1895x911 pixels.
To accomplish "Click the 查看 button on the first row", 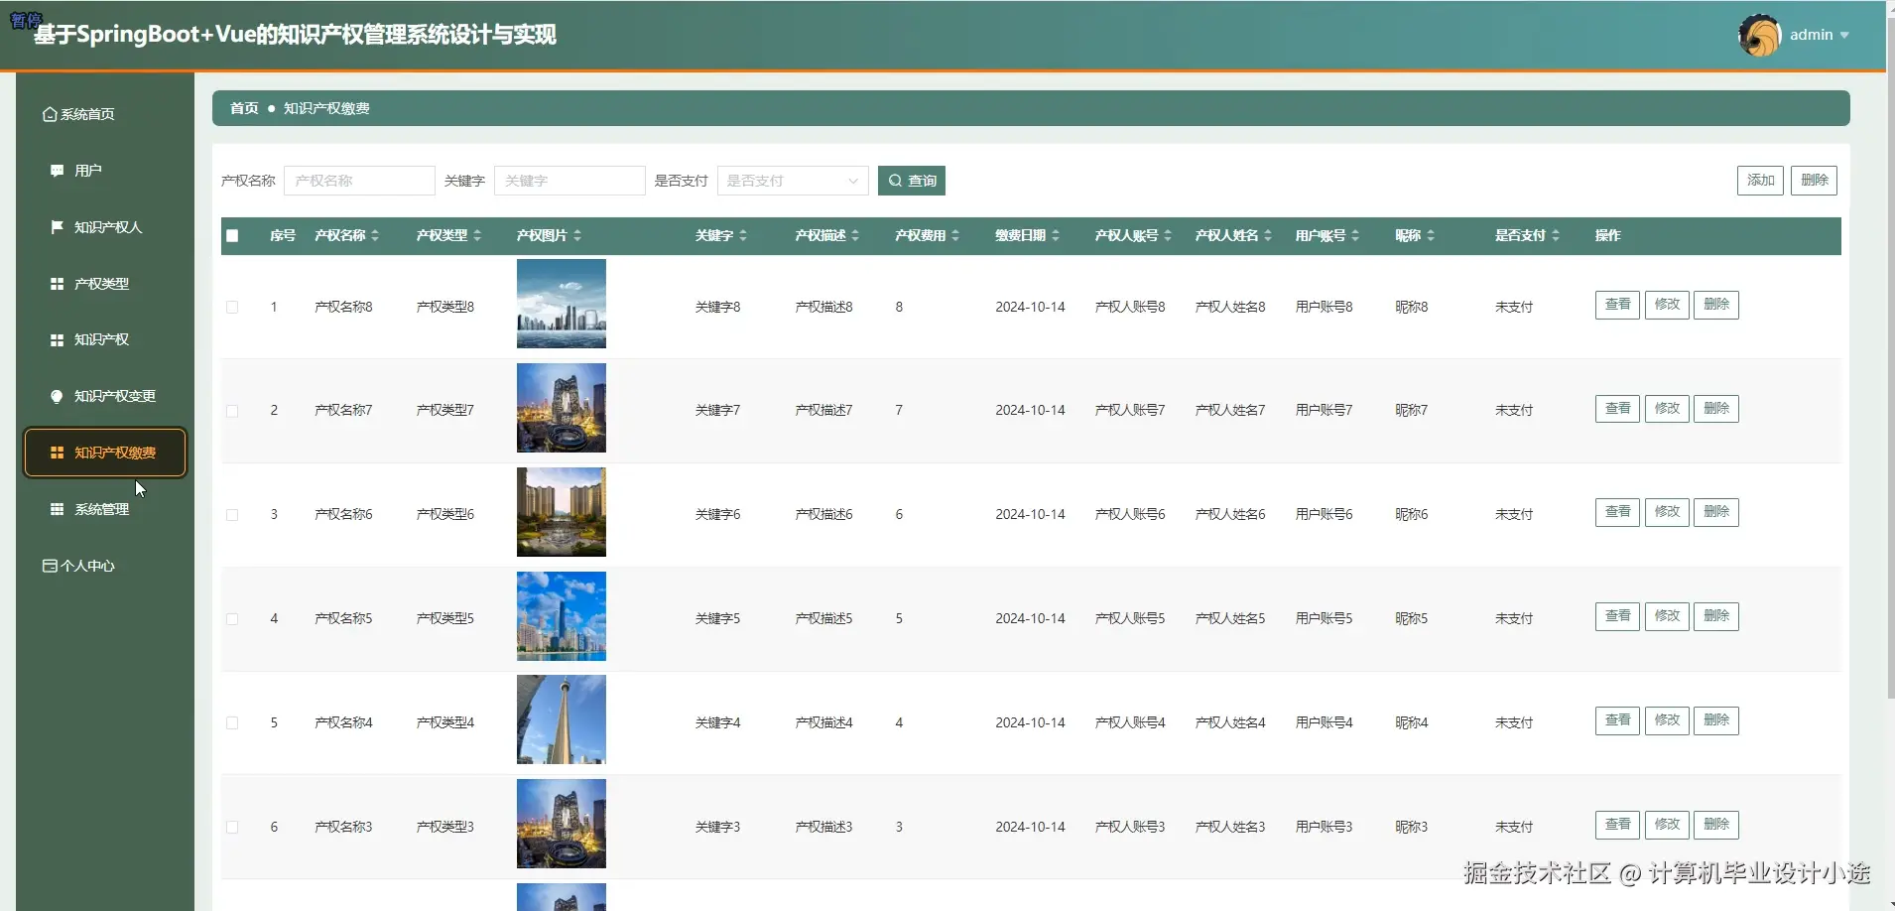I will tap(1615, 305).
